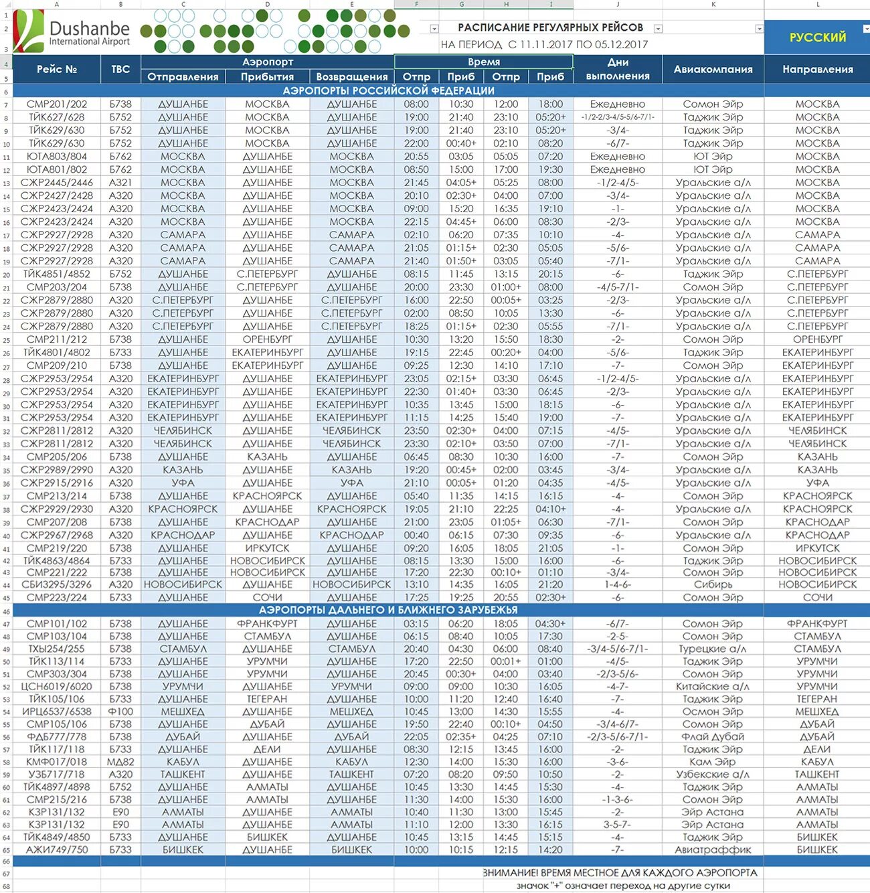
Task: Open filter dropdown right of РАСПИСАНИЕ РЕГУЛЯРНЫХ РЕЙСОВ title
Action: [x=658, y=29]
